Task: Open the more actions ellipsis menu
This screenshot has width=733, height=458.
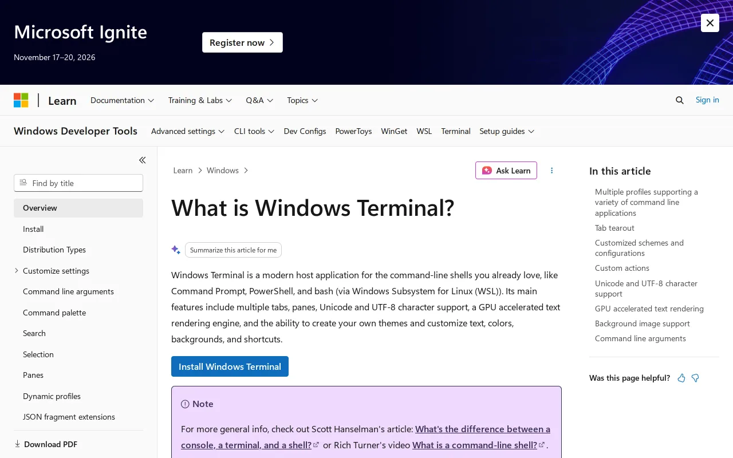Action: click(552, 171)
